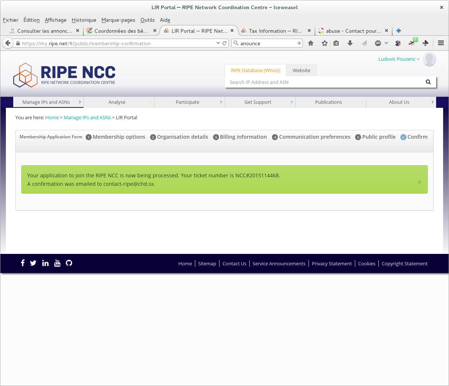
Task: Close the abuse - Contact pour tab
Action: pos(386,31)
